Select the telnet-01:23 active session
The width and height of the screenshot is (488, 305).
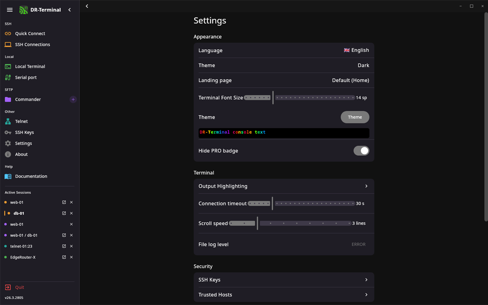pos(21,246)
